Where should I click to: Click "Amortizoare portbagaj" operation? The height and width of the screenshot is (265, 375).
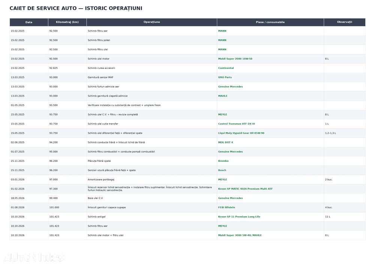click(101, 180)
